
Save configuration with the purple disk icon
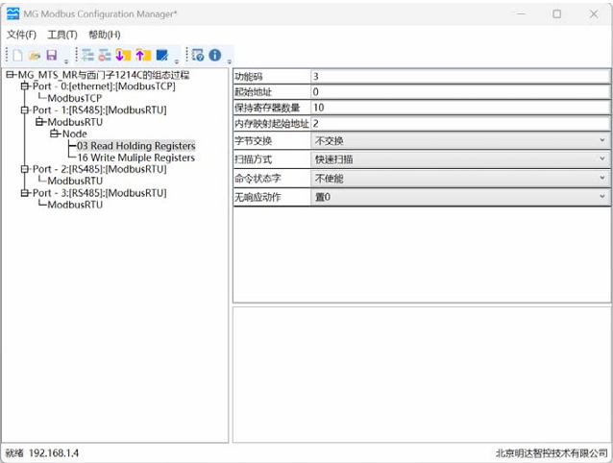[x=52, y=56]
